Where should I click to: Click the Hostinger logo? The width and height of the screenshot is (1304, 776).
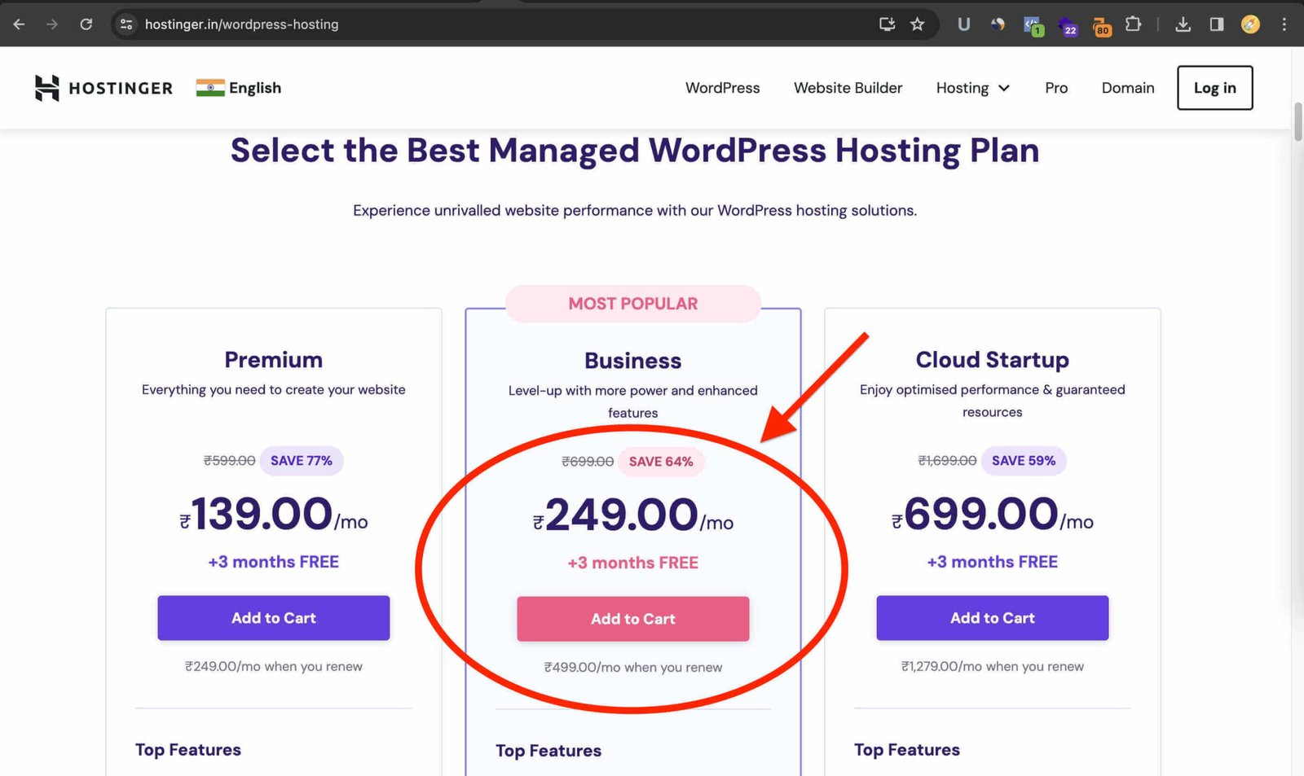[x=104, y=88]
